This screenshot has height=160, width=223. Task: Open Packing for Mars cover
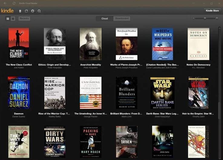91,142
